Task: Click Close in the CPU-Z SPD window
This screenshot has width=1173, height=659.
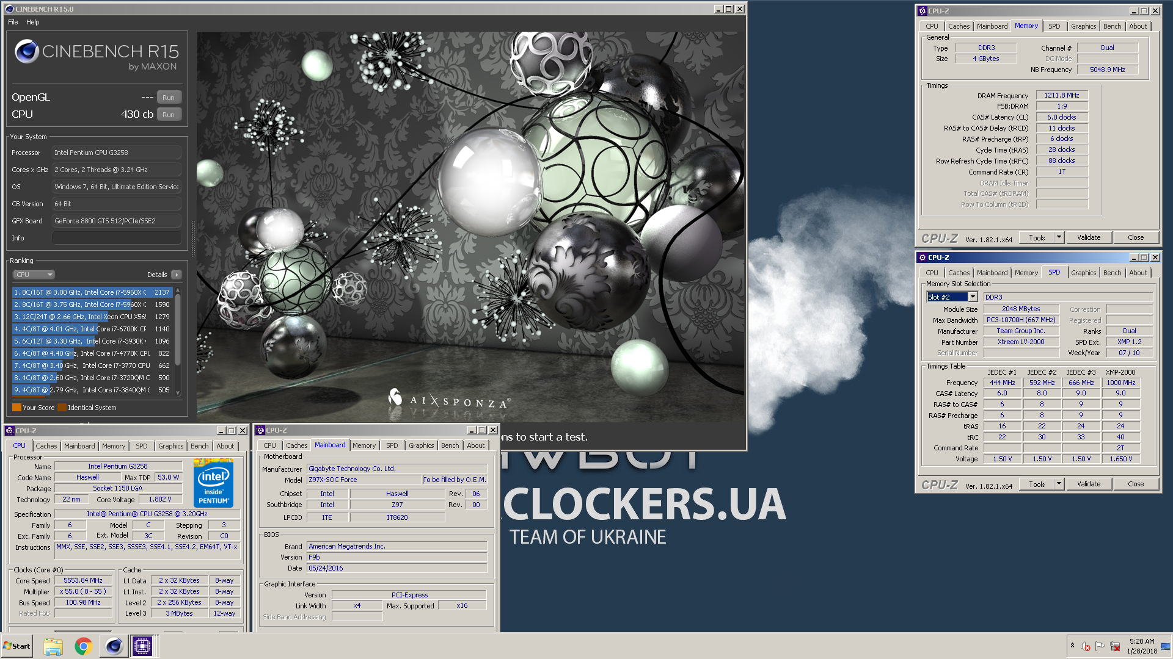Action: point(1136,484)
